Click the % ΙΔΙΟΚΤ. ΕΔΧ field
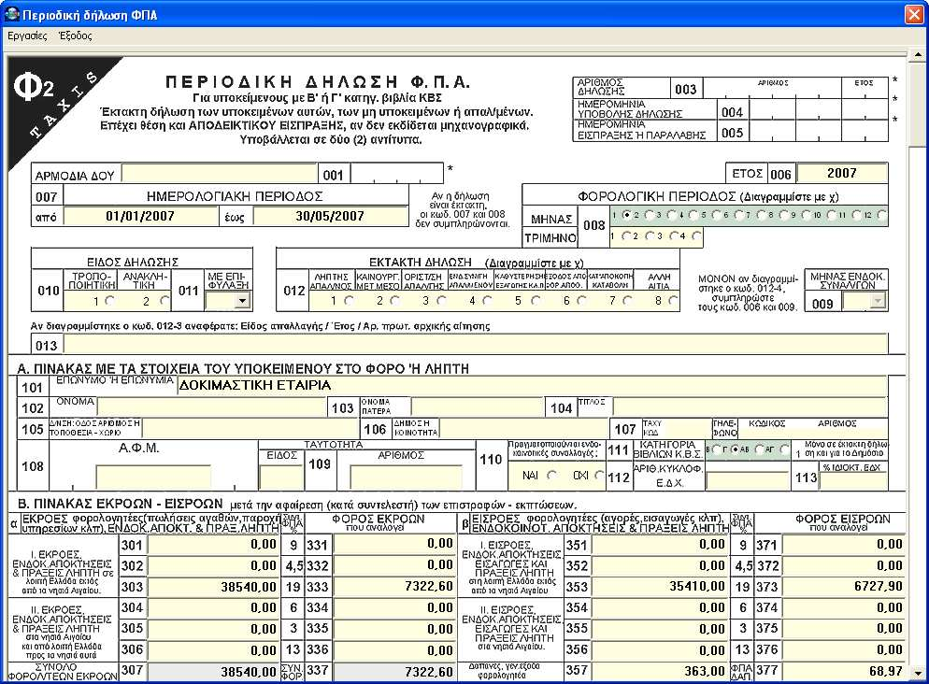Viewport: 929px width, 684px height. pyautogui.click(x=852, y=480)
